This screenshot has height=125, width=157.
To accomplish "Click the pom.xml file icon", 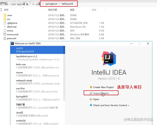I will 5,38.
